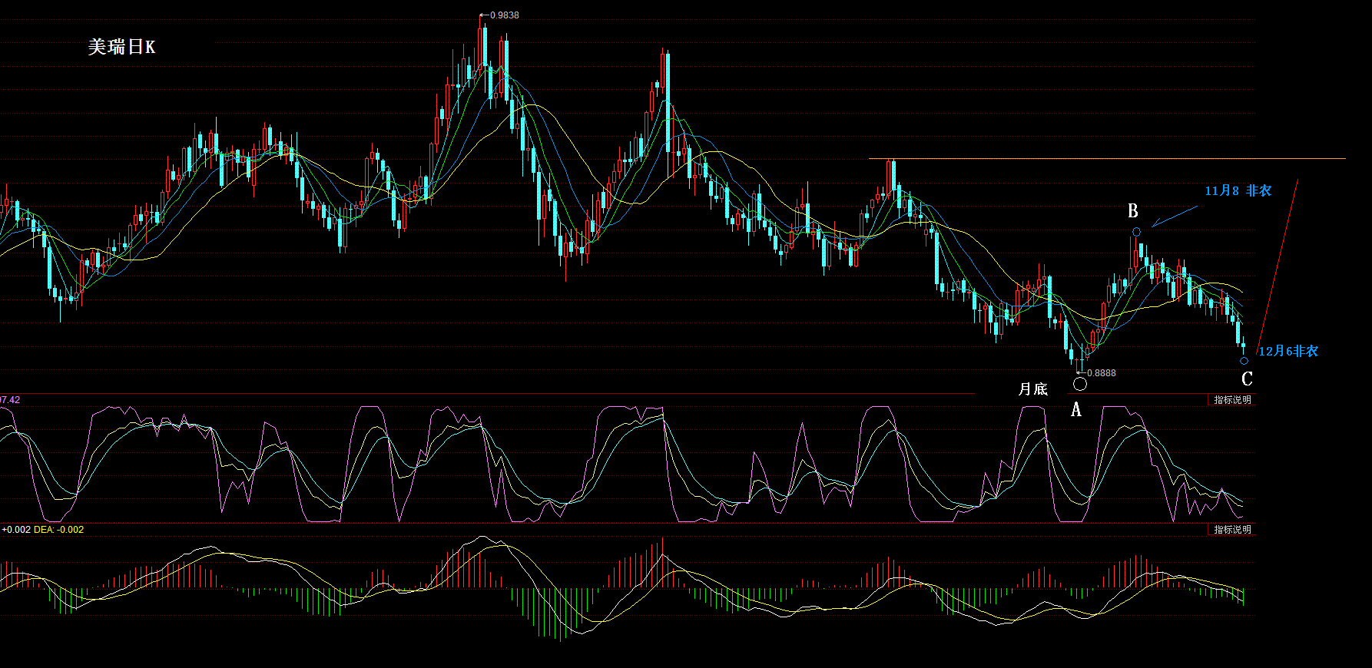Click the 美瑞日K chart title

[121, 47]
